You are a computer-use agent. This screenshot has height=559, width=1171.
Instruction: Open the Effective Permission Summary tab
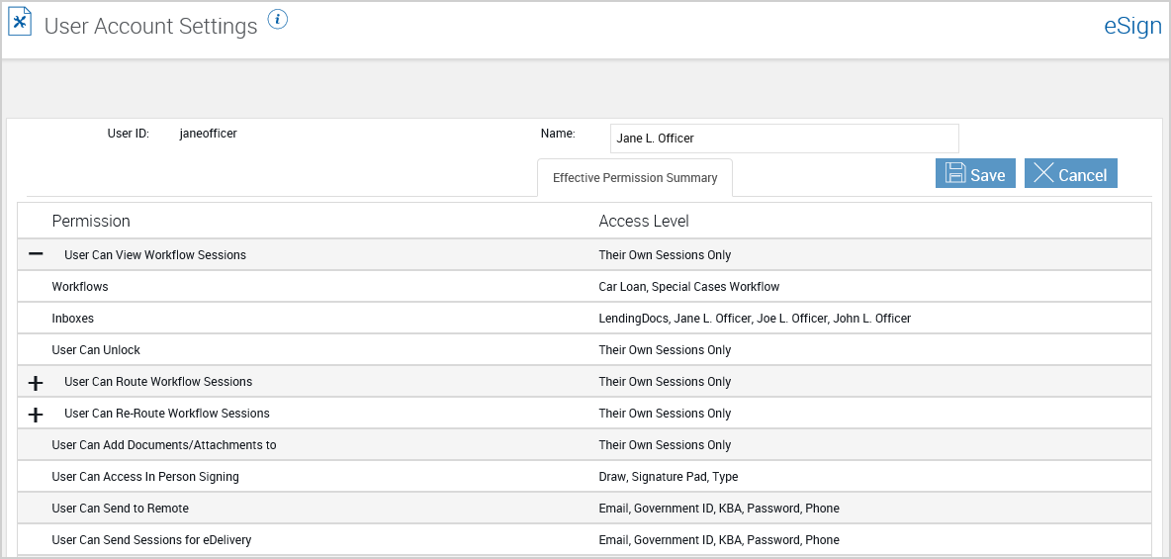click(635, 178)
